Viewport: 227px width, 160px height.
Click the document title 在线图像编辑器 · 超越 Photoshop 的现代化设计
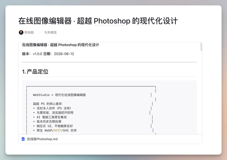coord(98,21)
